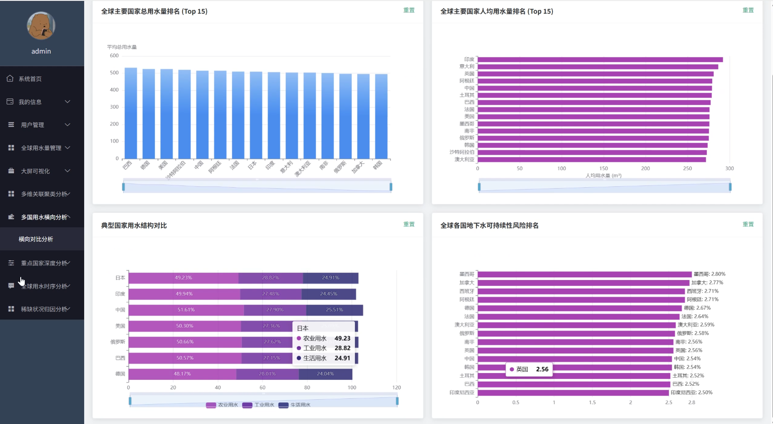Collapse the 多国用水横向分析 chevron

[x=68, y=217]
